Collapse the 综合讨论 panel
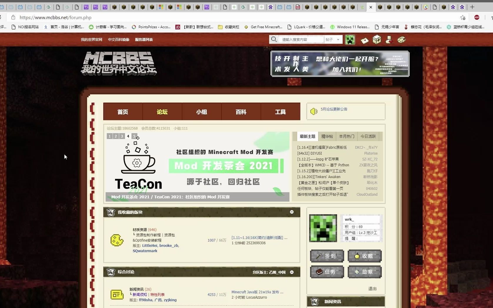The image size is (493, 308). (x=292, y=272)
